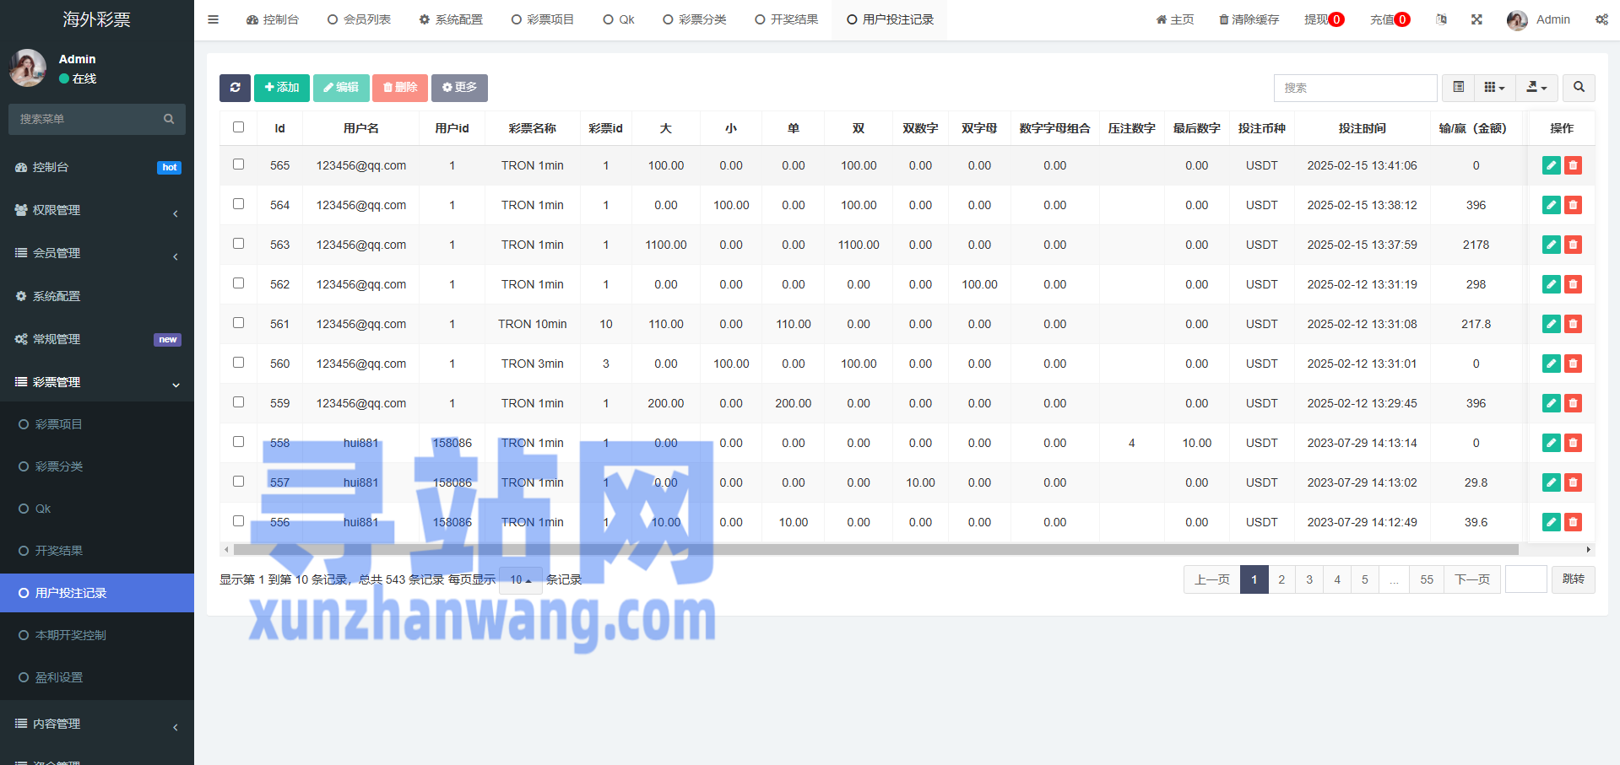
Task: Open the 更多 more actions dropdown
Action: coord(459,88)
